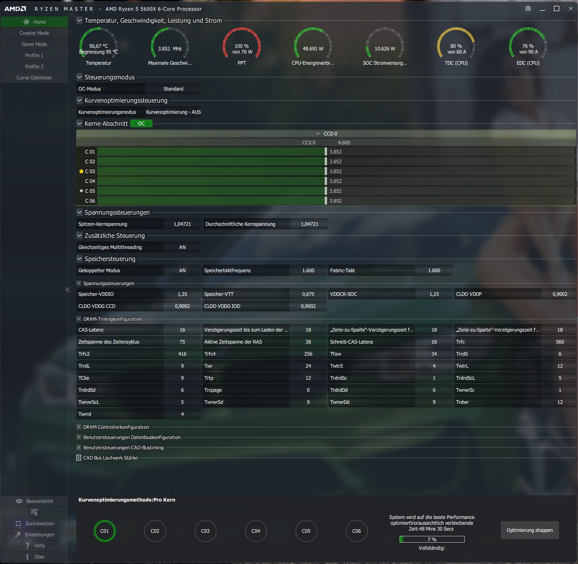Collapse the sidebar with the double-chevron icon
The height and width of the screenshot is (564, 578).
[68, 290]
